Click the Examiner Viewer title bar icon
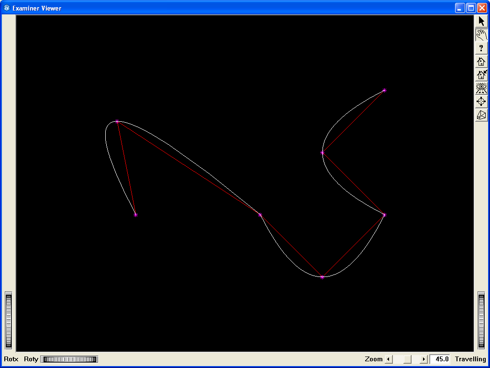 point(6,8)
